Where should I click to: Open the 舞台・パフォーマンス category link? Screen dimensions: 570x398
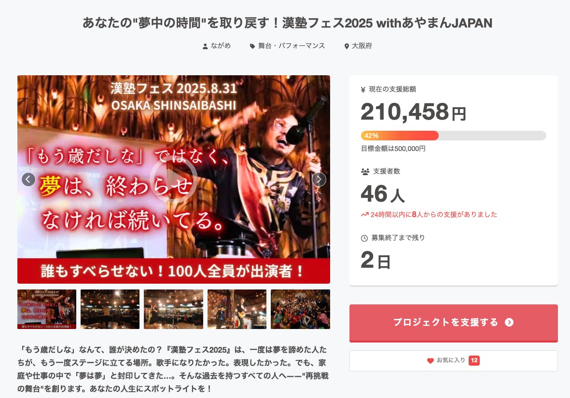click(292, 46)
